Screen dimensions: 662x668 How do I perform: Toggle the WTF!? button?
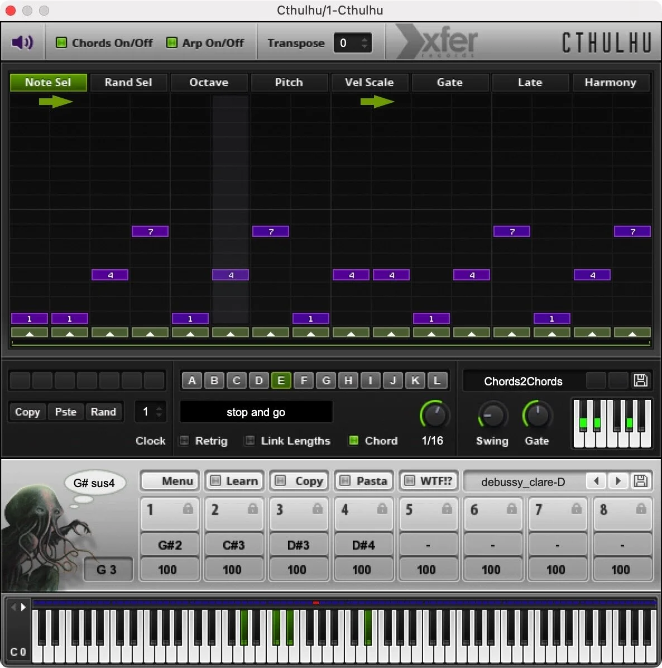coord(428,481)
